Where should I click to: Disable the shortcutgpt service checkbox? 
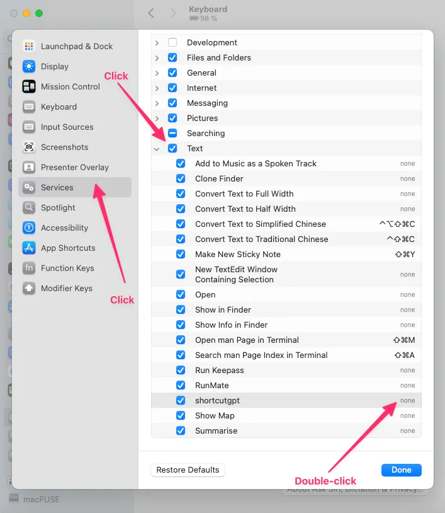181,400
